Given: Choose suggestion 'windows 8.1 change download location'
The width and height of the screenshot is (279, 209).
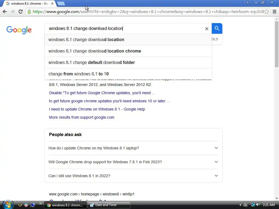Looking at the screenshot, I should tap(128, 40).
